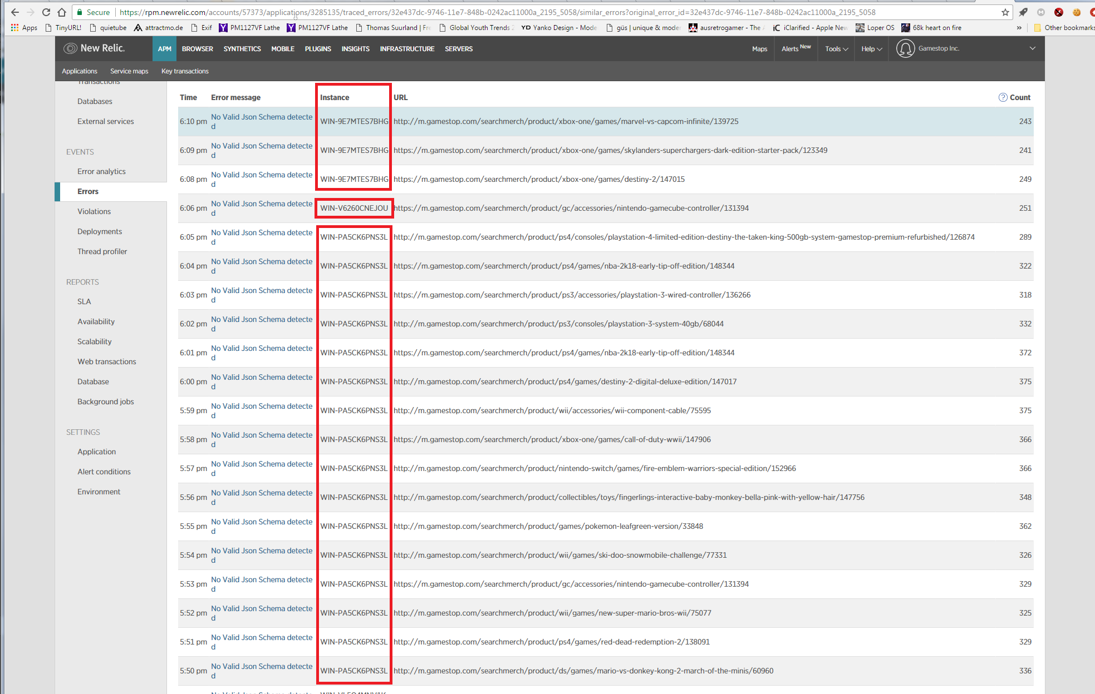Open red-dead-redemption-2 URL link
This screenshot has width=1095, height=694.
(x=551, y=642)
